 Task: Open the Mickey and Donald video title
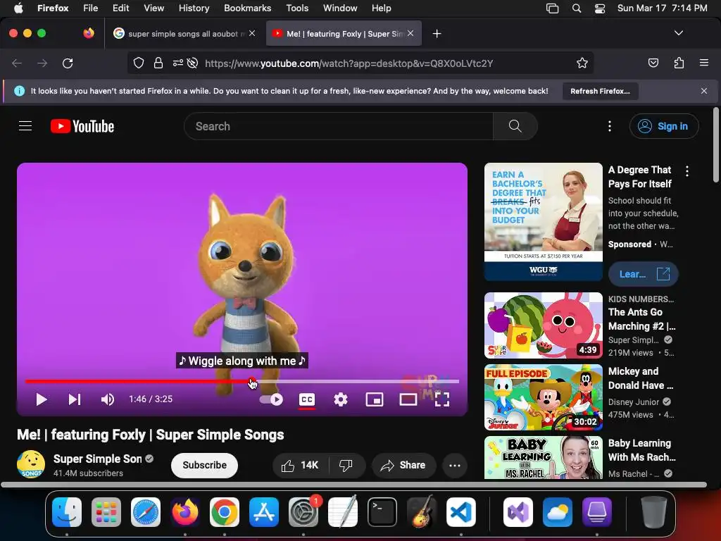click(x=641, y=378)
